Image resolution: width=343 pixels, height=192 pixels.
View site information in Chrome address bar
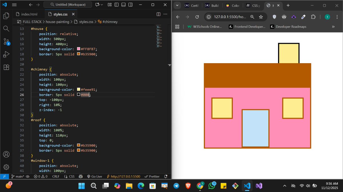tap(209, 17)
